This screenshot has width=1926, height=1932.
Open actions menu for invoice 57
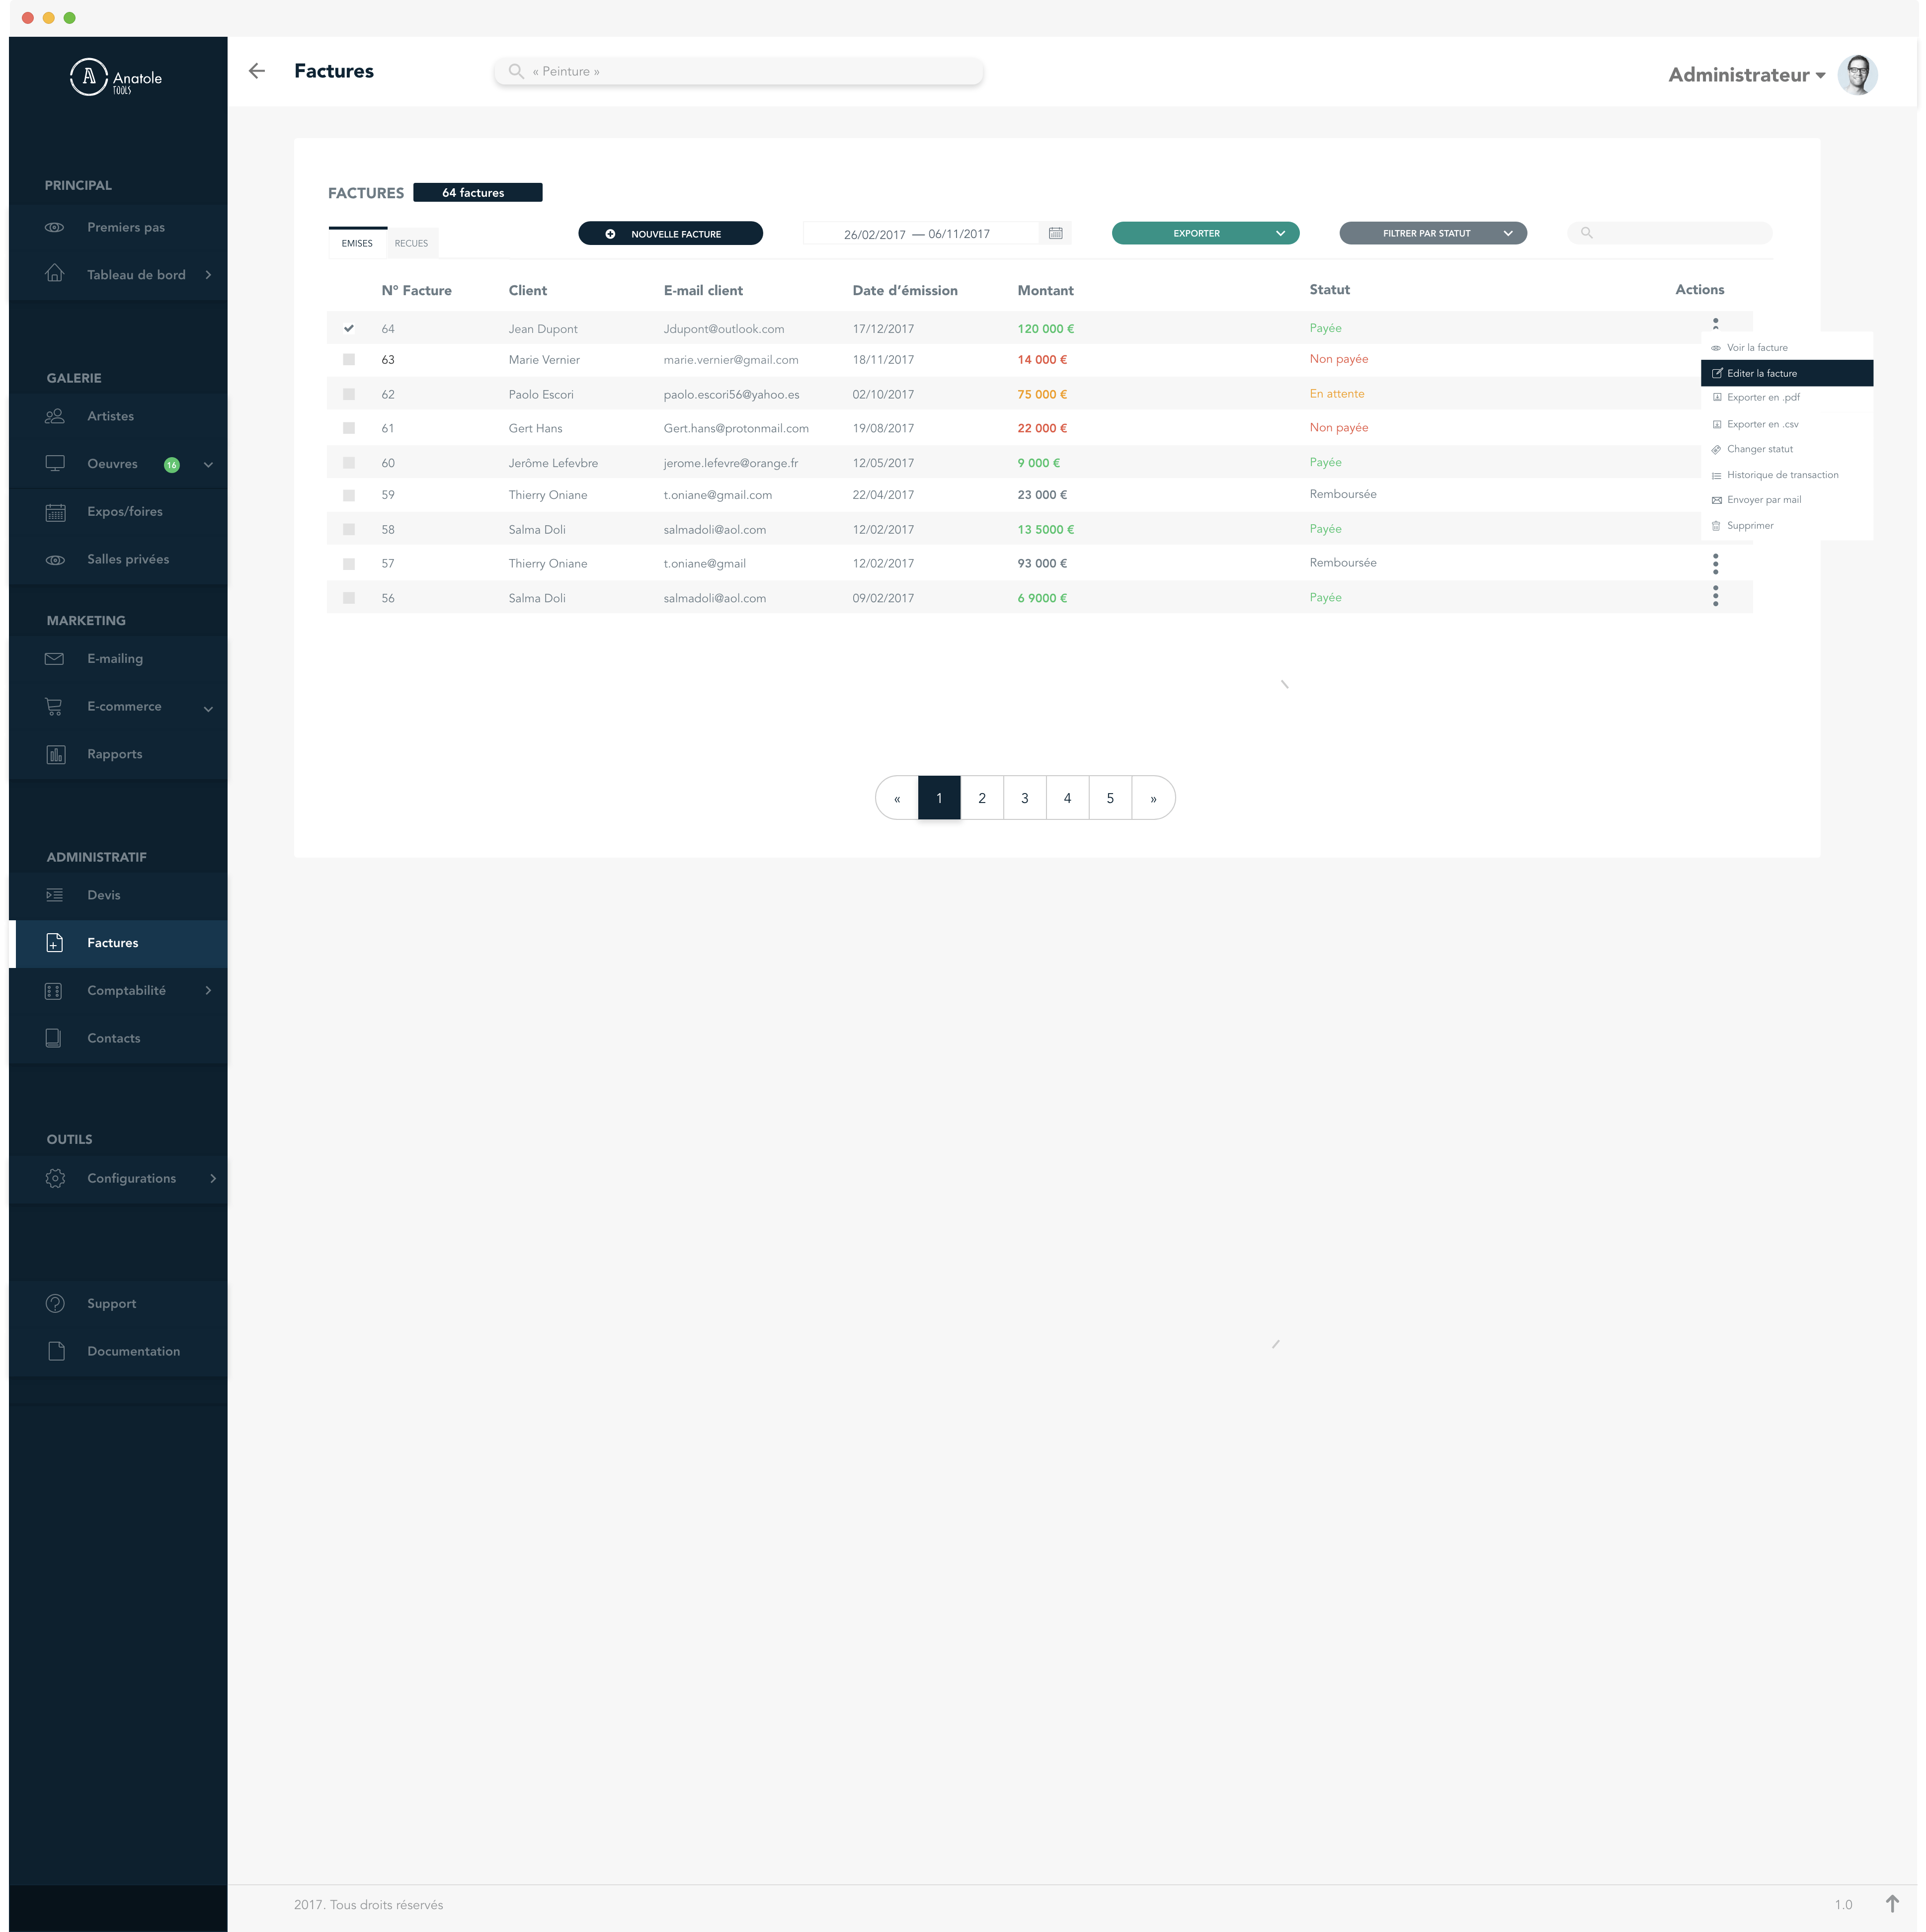[1715, 564]
